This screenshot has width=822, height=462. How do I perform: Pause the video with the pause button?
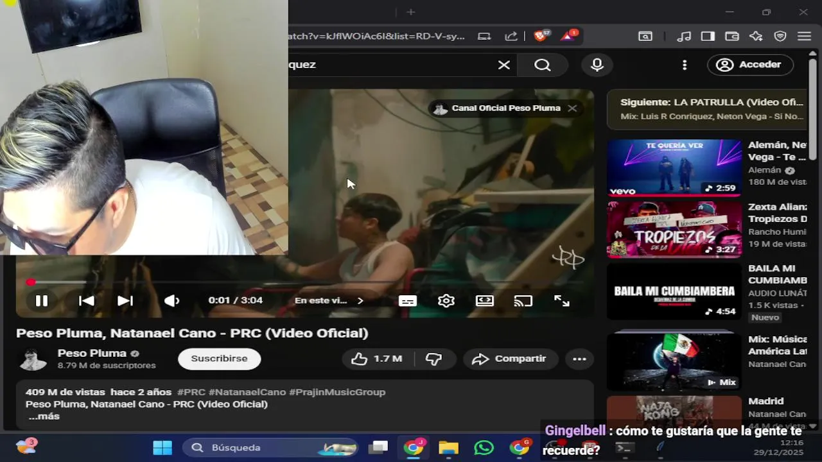pyautogui.click(x=42, y=300)
